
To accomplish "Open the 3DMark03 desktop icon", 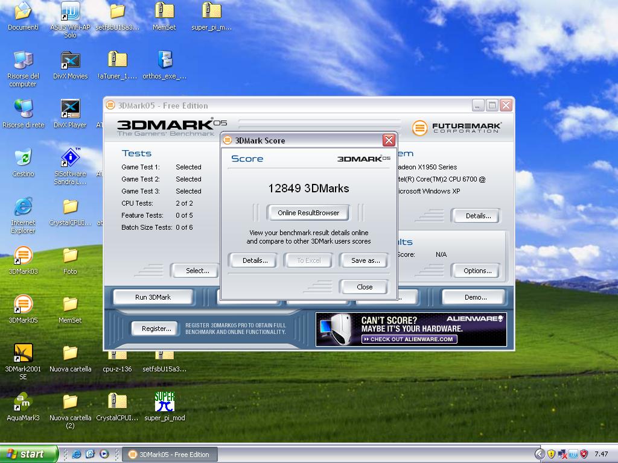I will coord(23,256).
